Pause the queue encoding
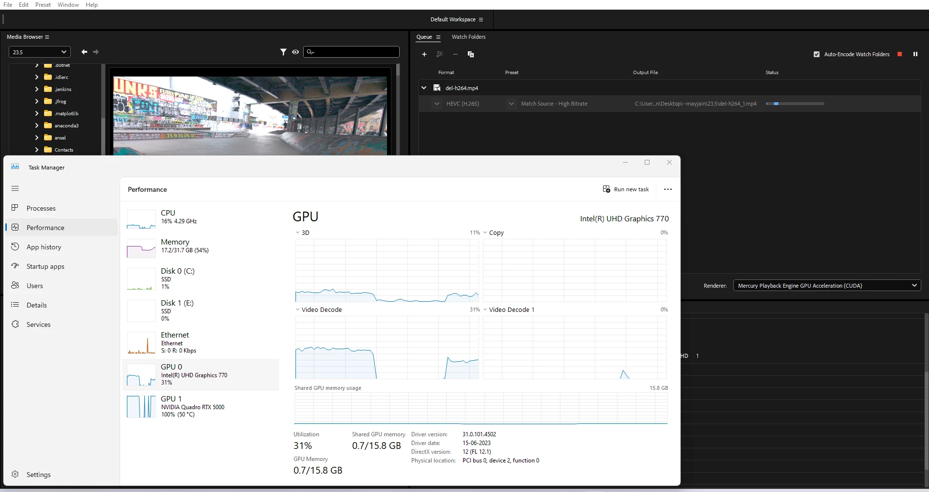The height and width of the screenshot is (492, 929). tap(915, 54)
